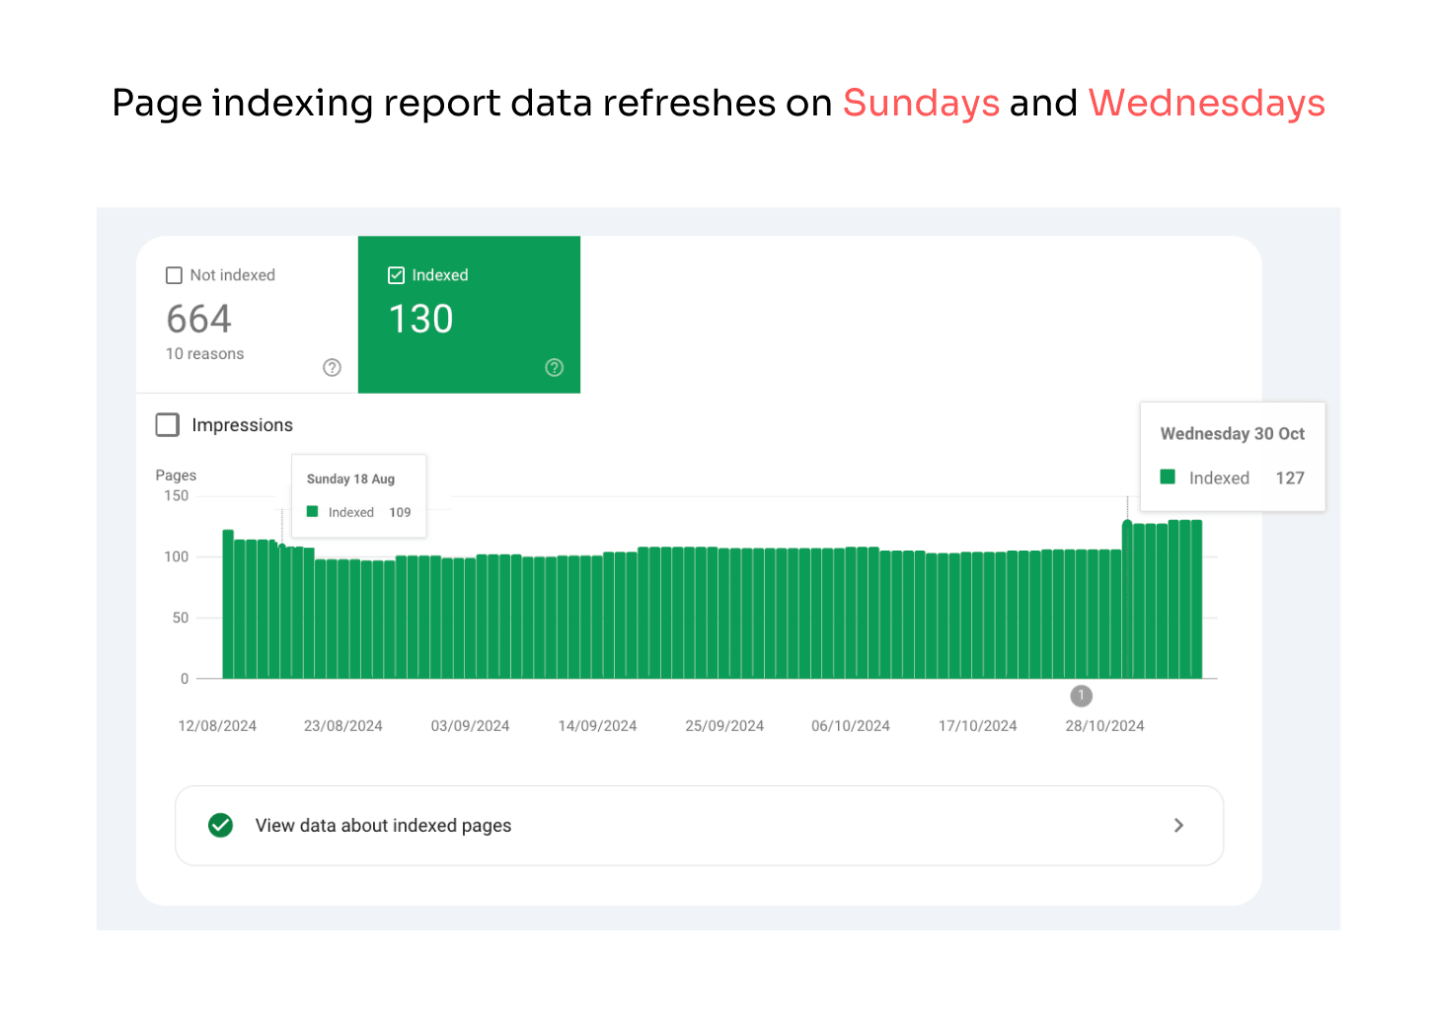Open the Wednesday 30 Oct tooltip details
Viewport: 1437px width, 1034px height.
tap(1232, 456)
